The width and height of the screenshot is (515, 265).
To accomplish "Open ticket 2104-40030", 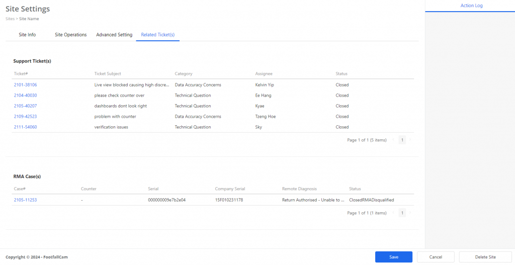I will pyautogui.click(x=25, y=95).
